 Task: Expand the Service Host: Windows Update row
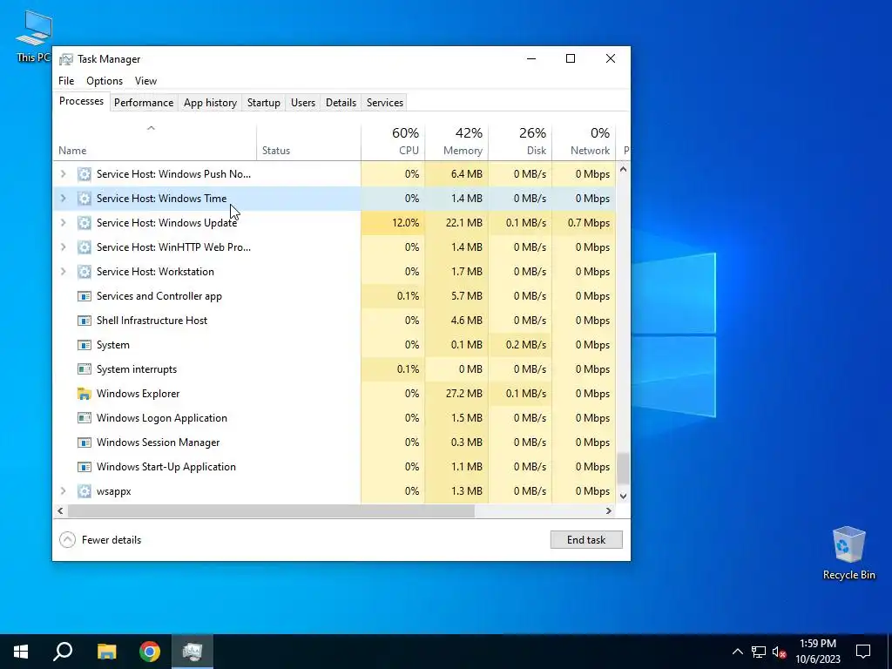point(63,223)
